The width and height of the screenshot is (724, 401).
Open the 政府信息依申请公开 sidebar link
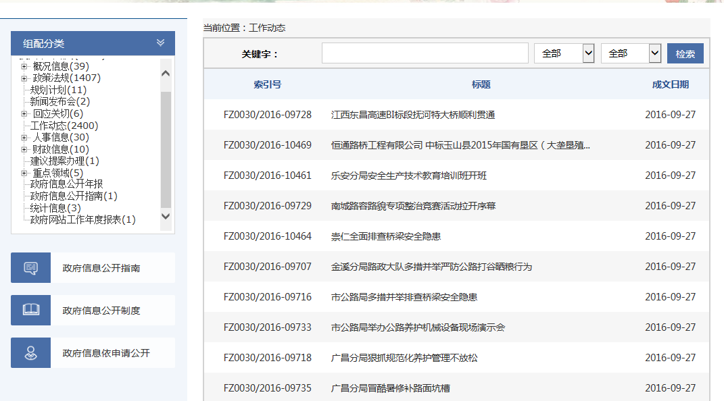[x=106, y=353]
